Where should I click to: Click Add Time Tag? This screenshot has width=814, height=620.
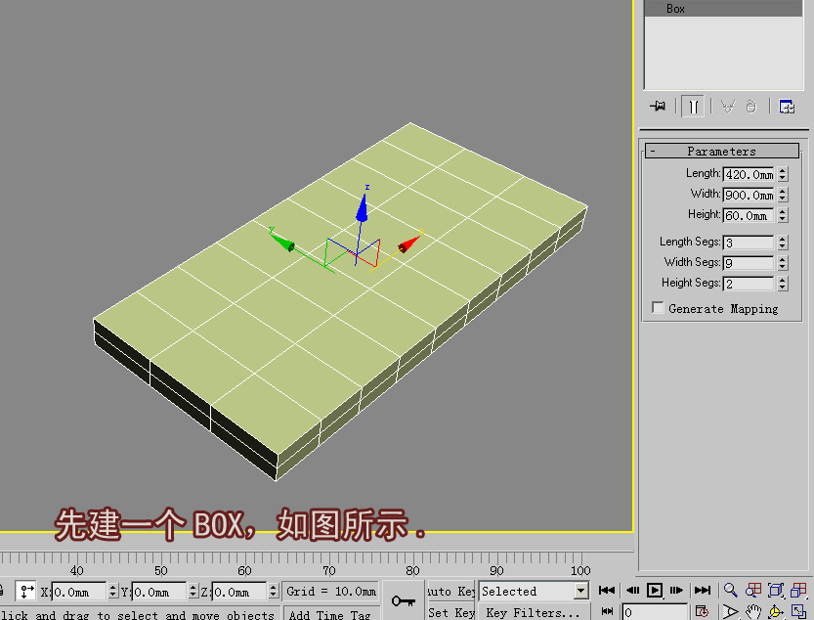330,614
